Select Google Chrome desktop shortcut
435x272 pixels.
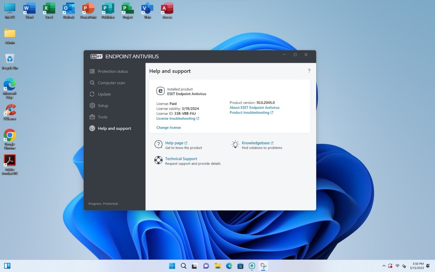tap(10, 139)
